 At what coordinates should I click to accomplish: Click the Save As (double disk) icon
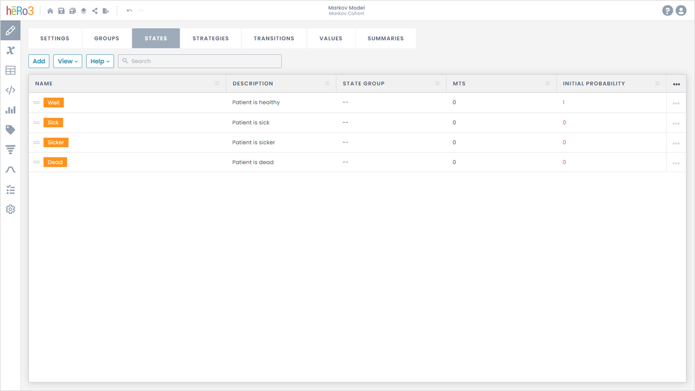72,11
